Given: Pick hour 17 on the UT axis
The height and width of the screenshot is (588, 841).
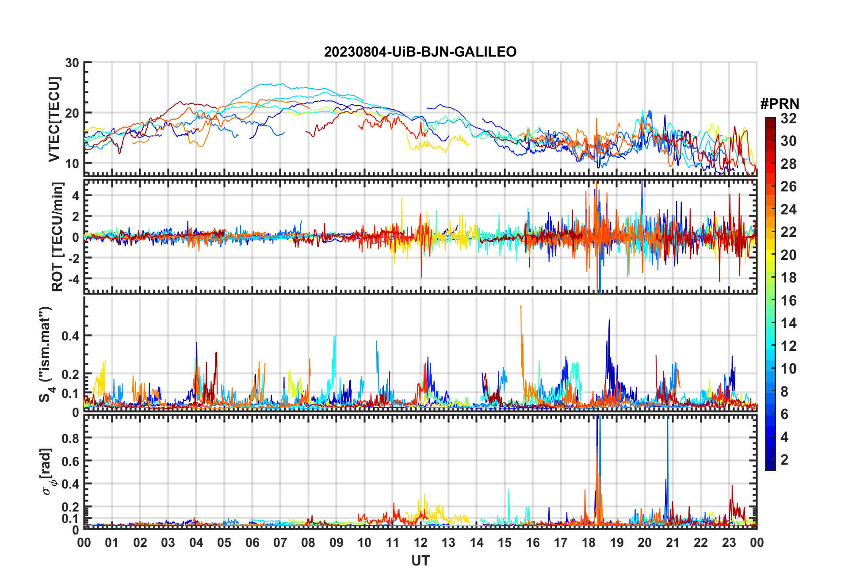Looking at the screenshot, I should pos(561,542).
